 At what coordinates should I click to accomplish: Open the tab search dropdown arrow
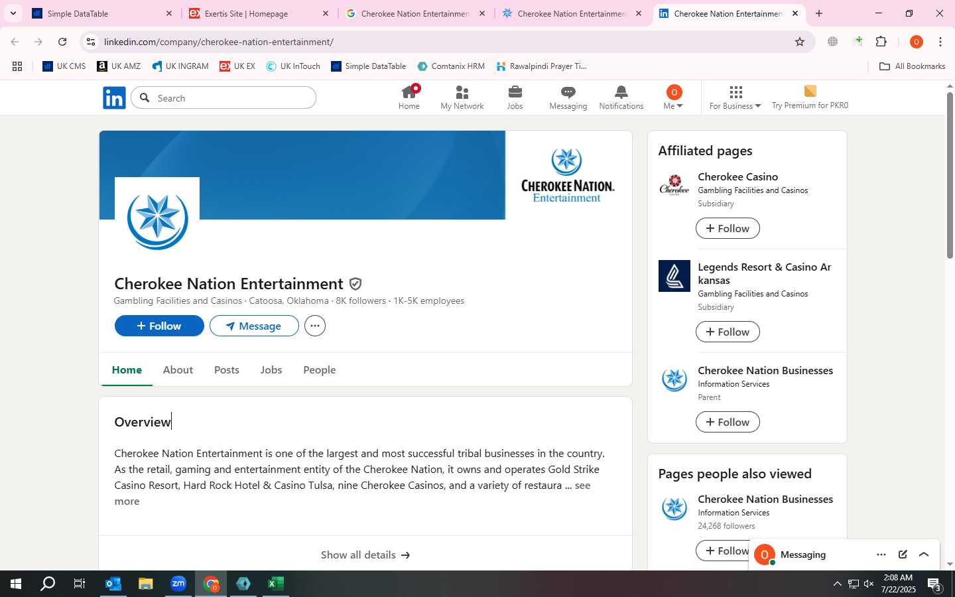tap(13, 13)
